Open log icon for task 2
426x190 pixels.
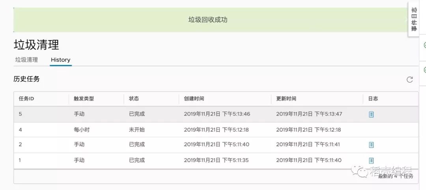pos(371,145)
